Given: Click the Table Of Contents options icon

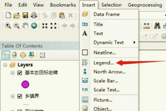Looking at the screenshot, I should (42, 55).
